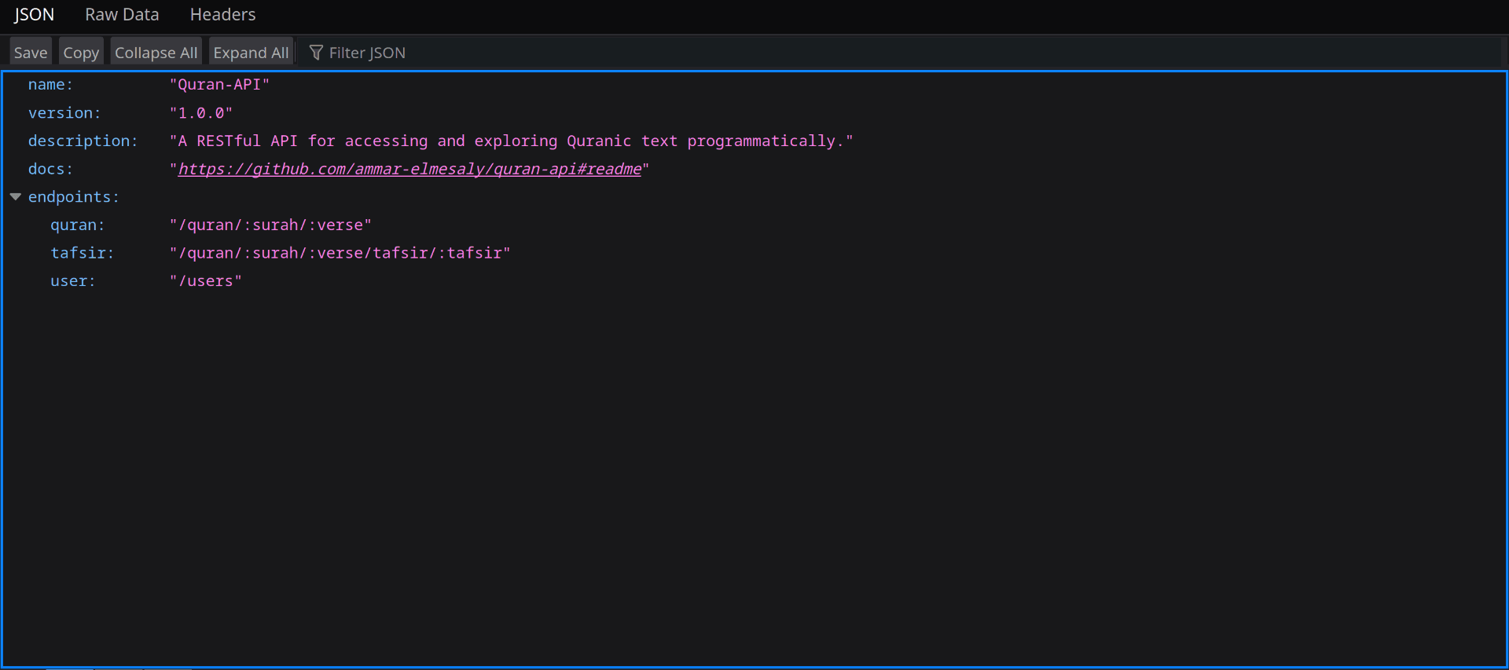Select the "Quran-API" value

click(219, 84)
